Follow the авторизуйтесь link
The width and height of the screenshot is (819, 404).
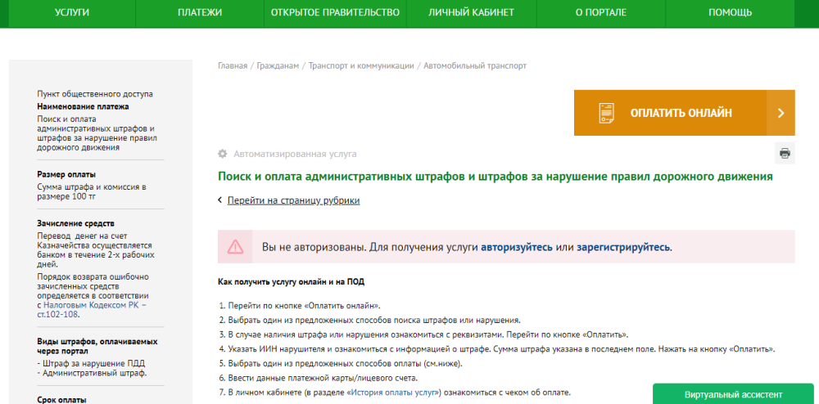pos(516,246)
